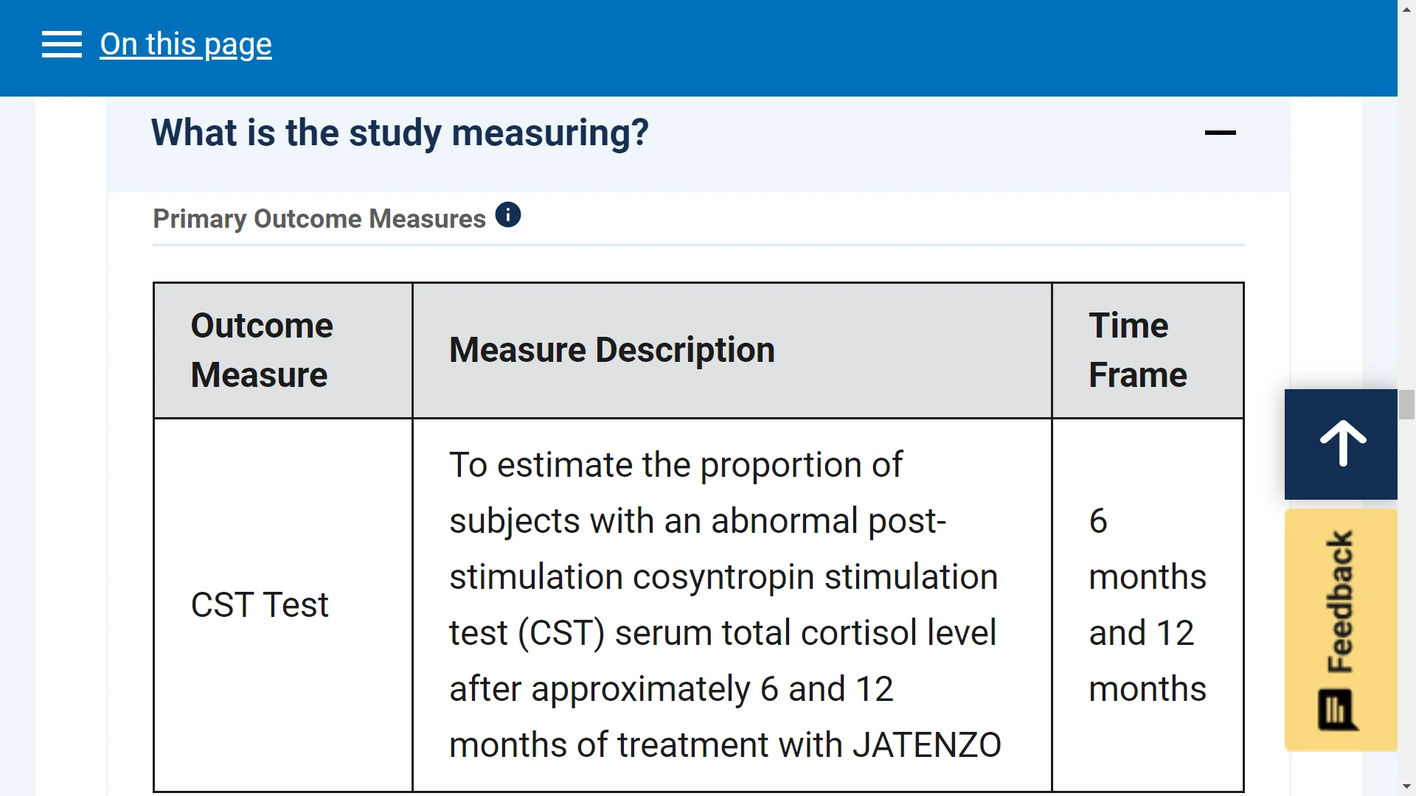
Task: Click the Feedback survey icon
Action: click(x=1338, y=710)
